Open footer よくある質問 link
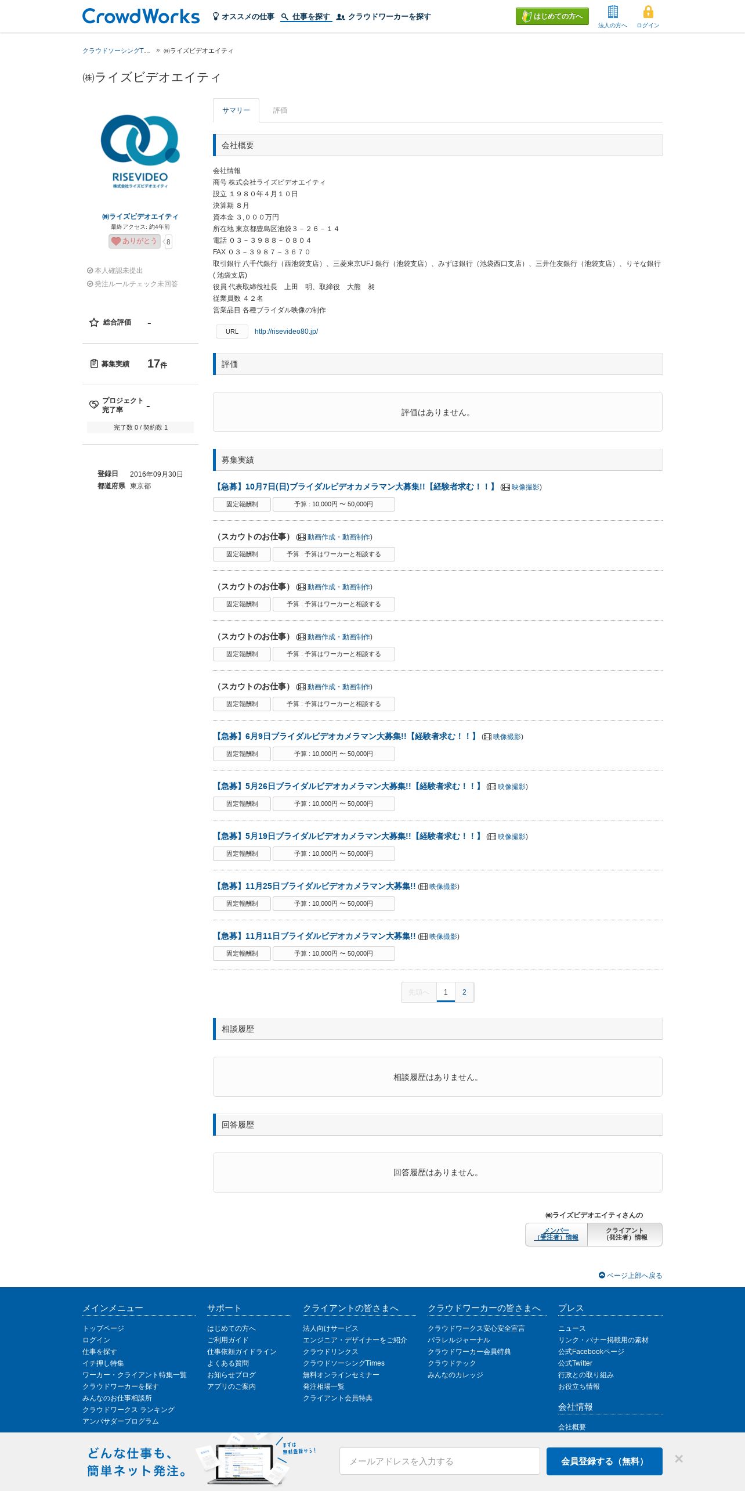This screenshot has height=1491, width=745. [x=228, y=1363]
